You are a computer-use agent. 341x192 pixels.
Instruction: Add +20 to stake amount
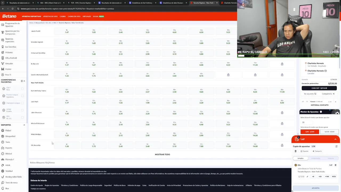[x=320, y=177]
